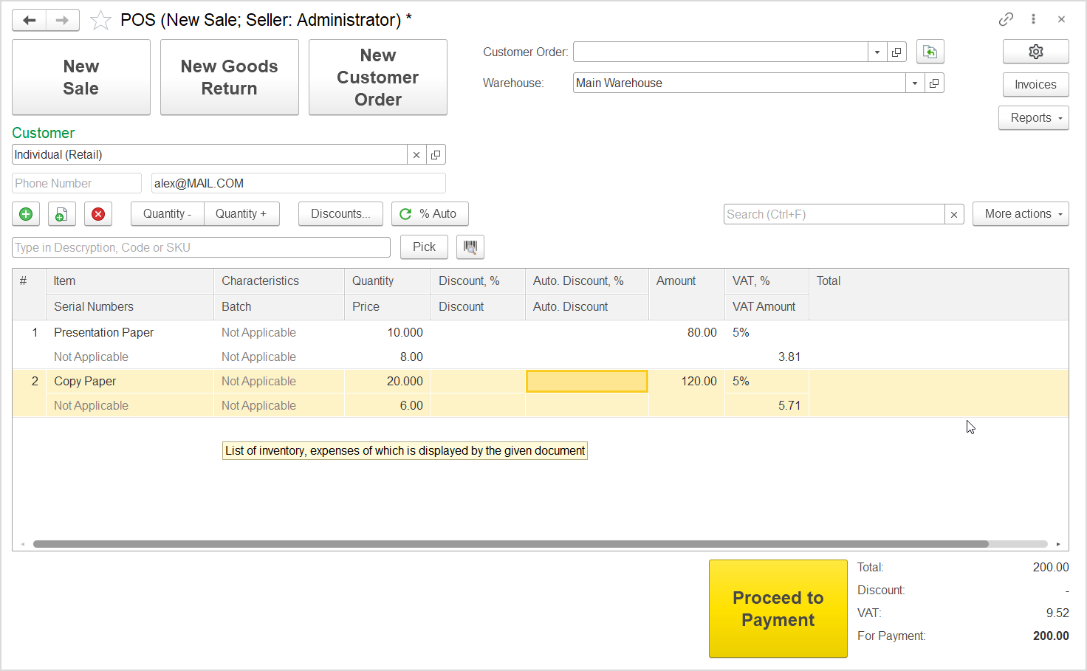The image size is (1087, 671).
Task: Click the Discount, % column header
Action: pyautogui.click(x=478, y=281)
